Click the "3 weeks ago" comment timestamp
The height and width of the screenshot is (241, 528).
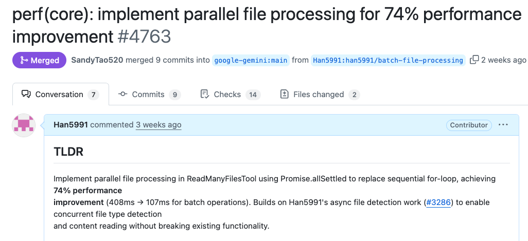coord(159,125)
